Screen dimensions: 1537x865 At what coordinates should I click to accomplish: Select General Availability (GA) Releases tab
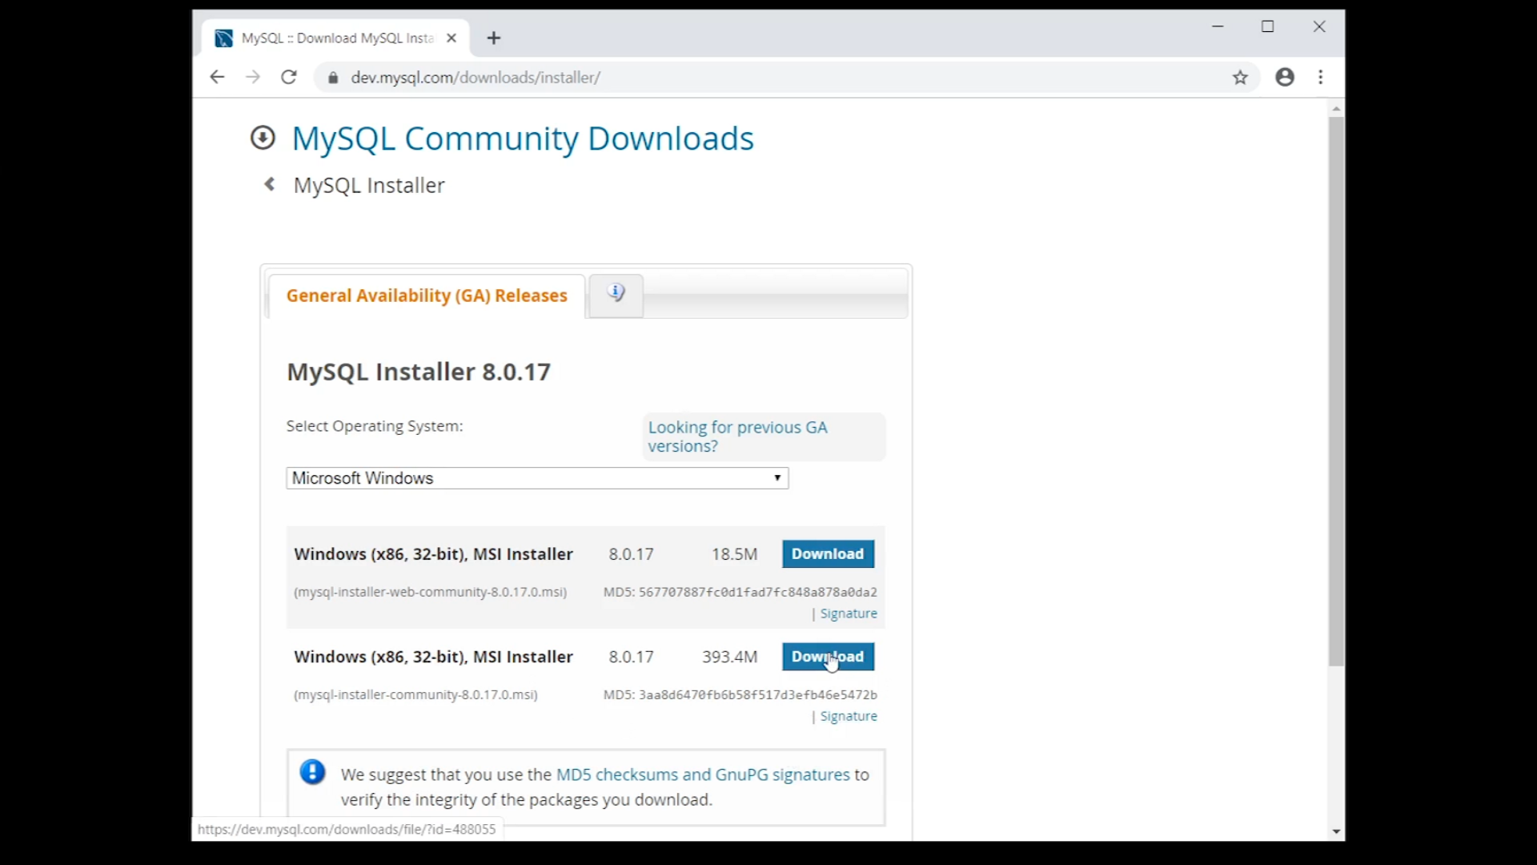[427, 296]
